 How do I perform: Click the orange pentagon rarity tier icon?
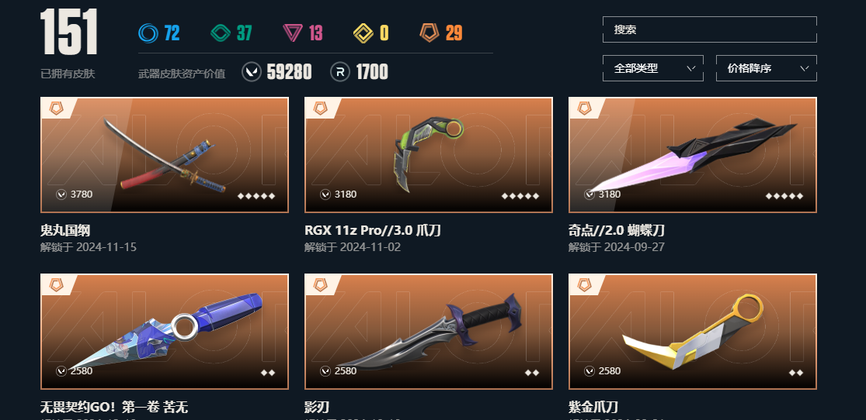tap(430, 33)
